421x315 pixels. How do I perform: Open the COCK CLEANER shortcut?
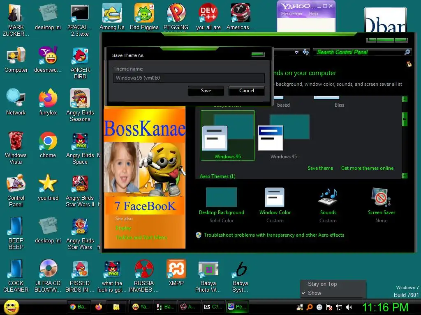[x=16, y=276]
